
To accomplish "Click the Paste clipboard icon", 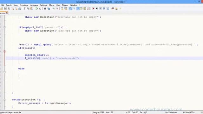I will pyautogui.click(x=32, y=9).
